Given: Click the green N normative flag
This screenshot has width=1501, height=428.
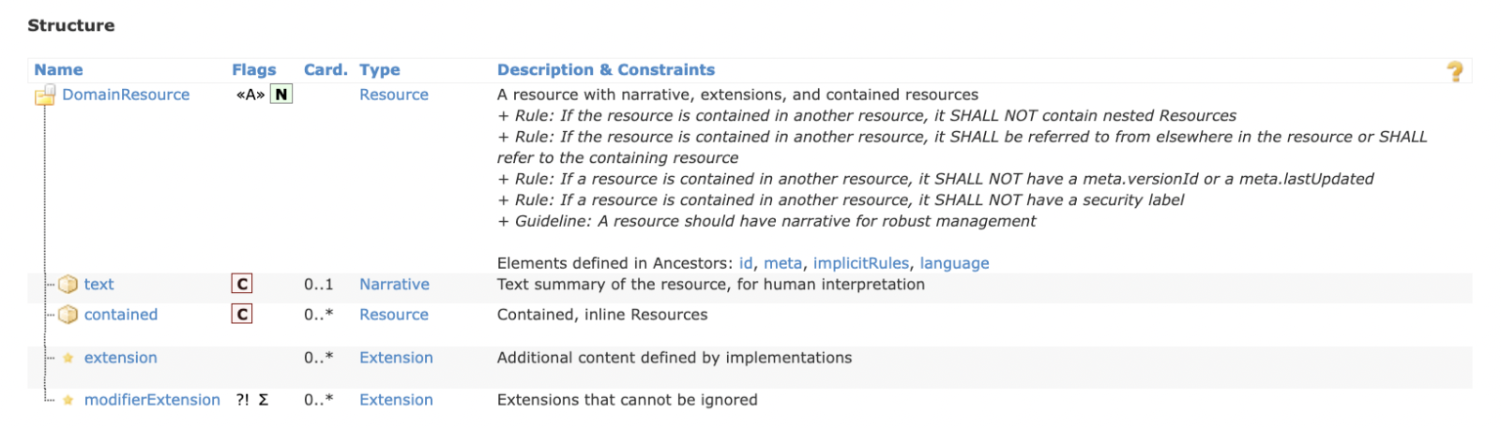Looking at the screenshot, I should click(280, 95).
